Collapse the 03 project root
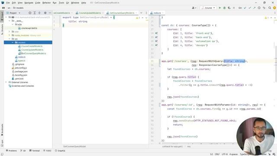 [6, 17]
